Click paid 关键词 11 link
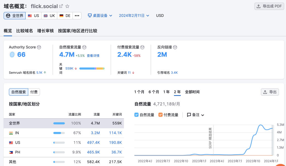Screen dimensions: 286x166 click(129, 73)
